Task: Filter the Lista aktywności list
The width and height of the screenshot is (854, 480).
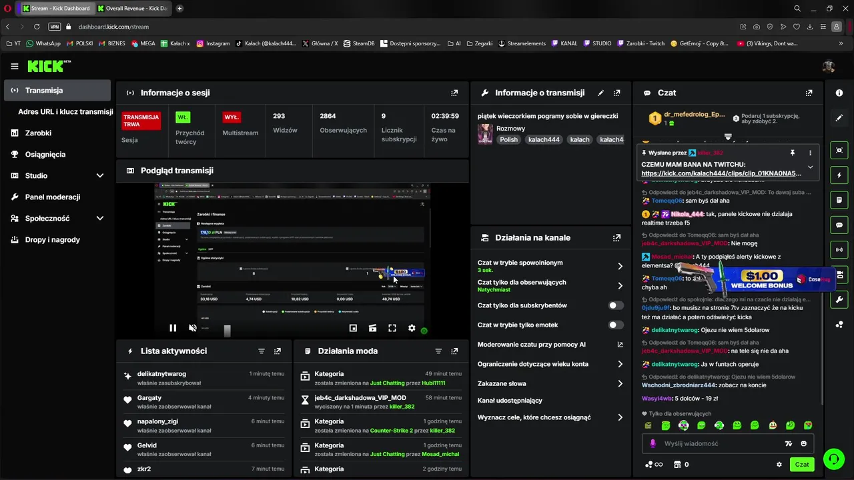Action: click(262, 351)
